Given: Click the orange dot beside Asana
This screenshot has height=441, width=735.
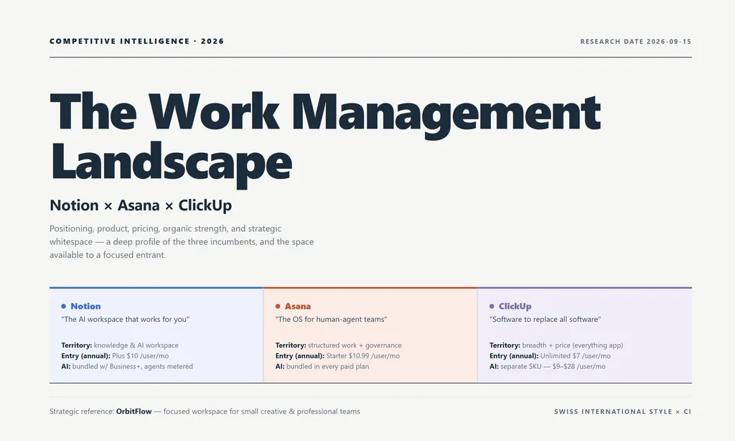Looking at the screenshot, I should [x=278, y=307].
